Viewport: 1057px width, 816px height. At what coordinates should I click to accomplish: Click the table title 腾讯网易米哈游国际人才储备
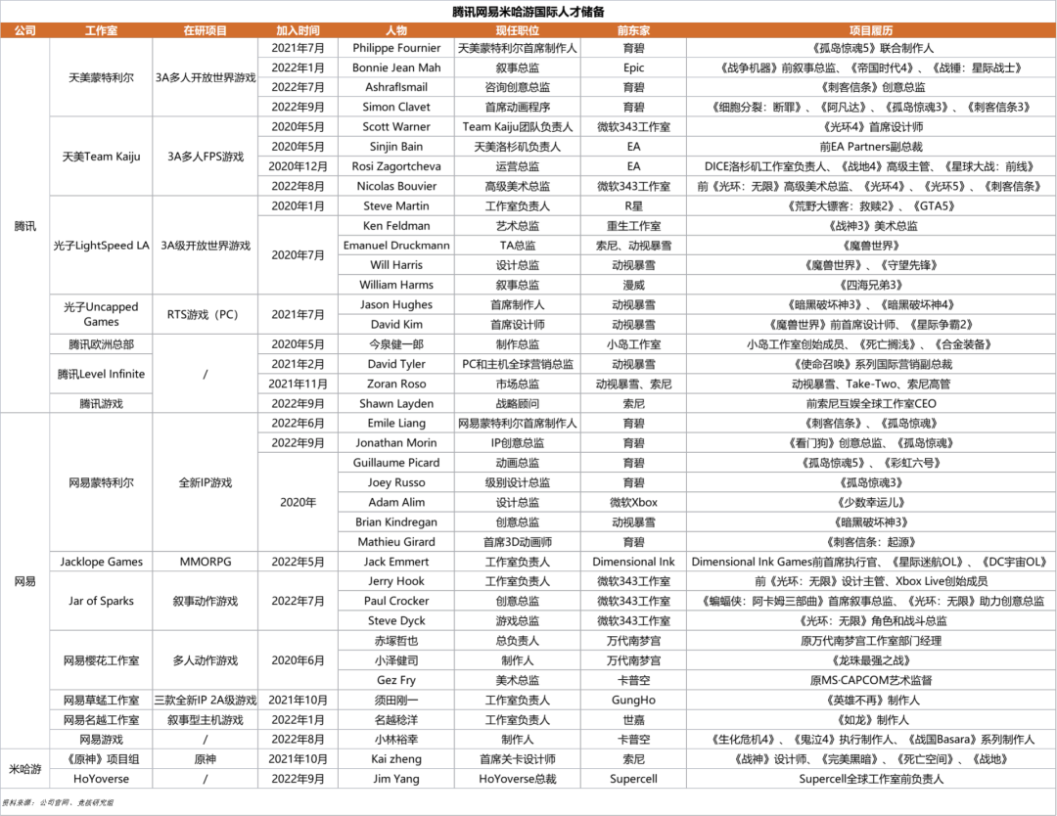528,12
